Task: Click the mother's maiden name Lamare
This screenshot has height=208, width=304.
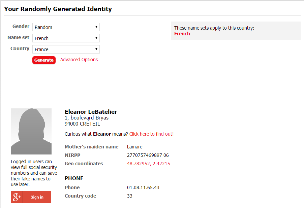Action: pyautogui.click(x=134, y=147)
